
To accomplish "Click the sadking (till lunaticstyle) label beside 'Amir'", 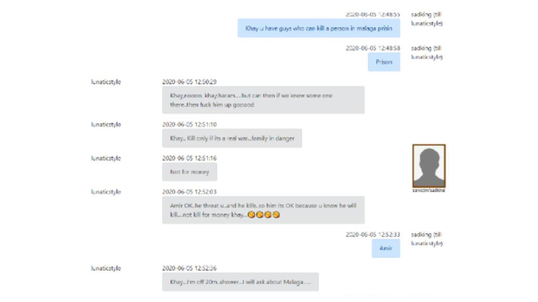I will point(427,239).
